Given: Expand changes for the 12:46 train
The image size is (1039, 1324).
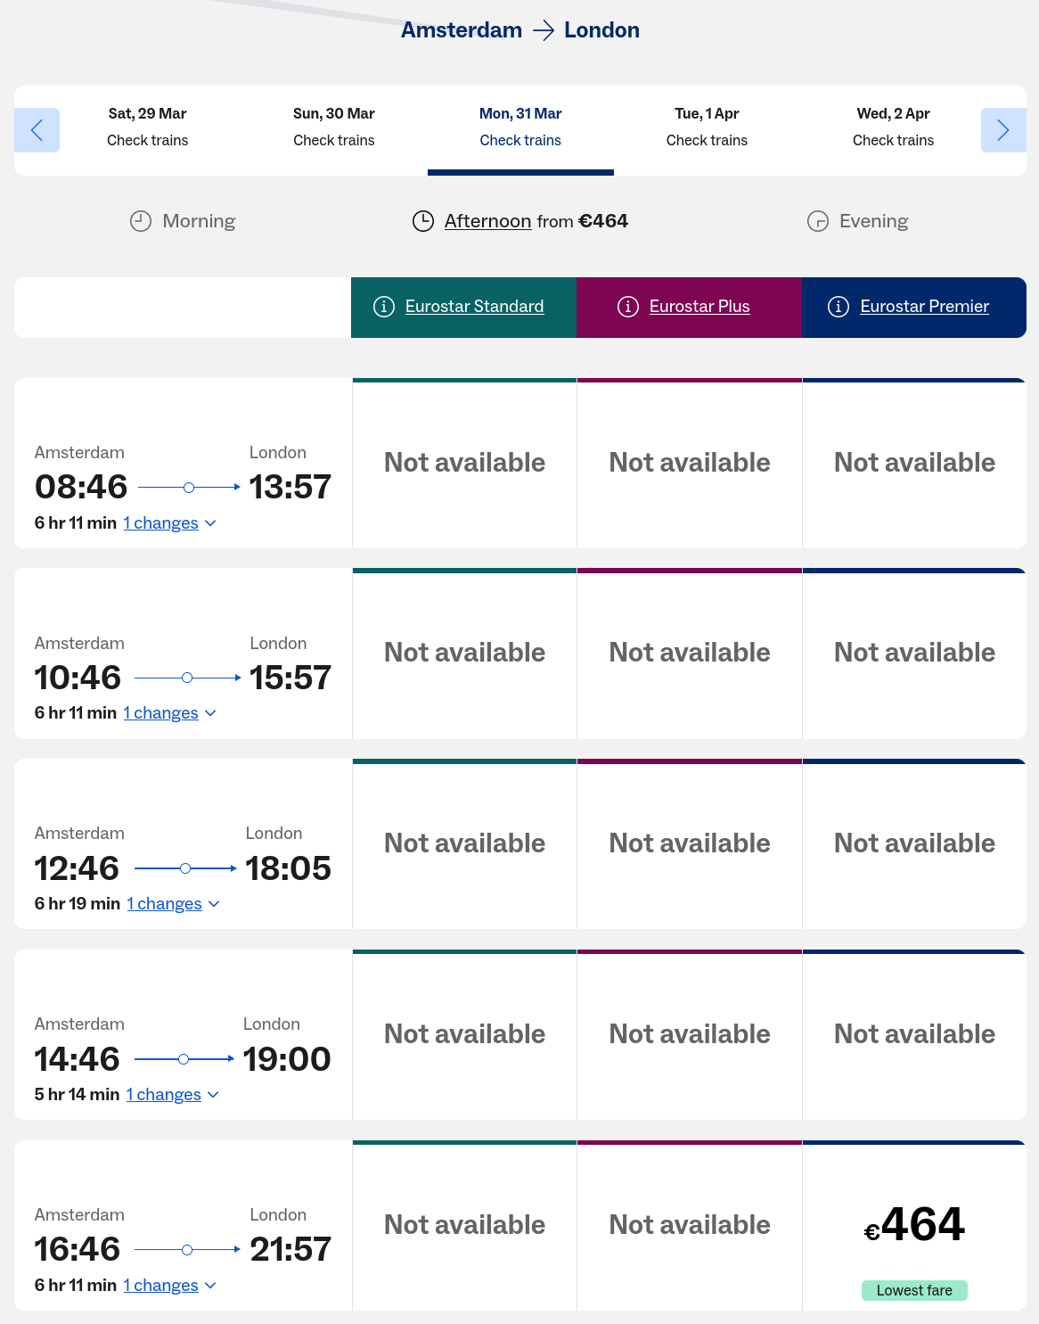Looking at the screenshot, I should (173, 904).
